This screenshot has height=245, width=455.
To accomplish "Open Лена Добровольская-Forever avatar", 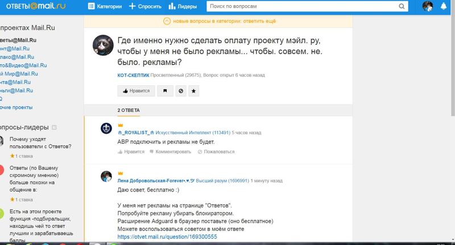I will 106,176.
